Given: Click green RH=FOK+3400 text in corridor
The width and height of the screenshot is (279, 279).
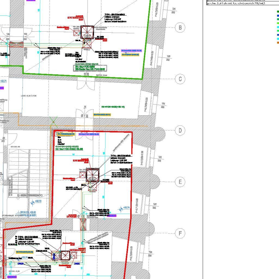Looking at the screenshot, I should [x=113, y=107].
